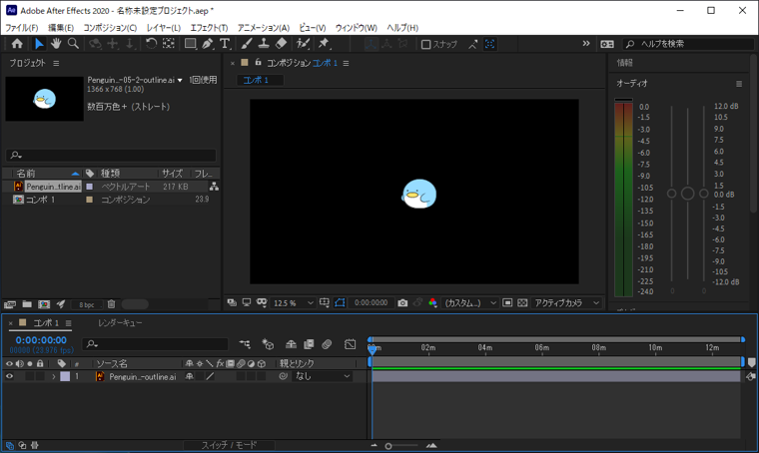The width and height of the screenshot is (759, 453).
Task: Click the draft 3D icon in timeline
Action: 268,344
